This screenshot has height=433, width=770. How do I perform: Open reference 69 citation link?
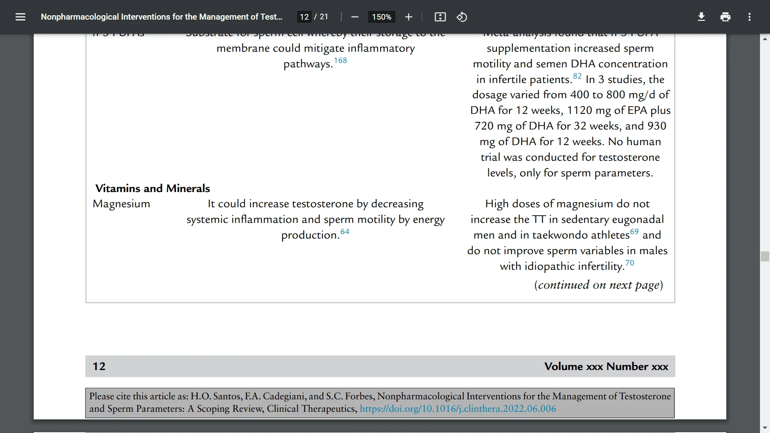pos(634,232)
